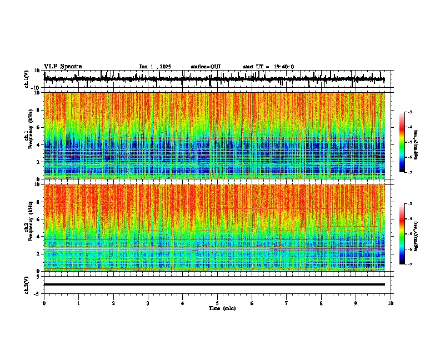Click the "-7" label below ch.2 colorbar
Image resolution: width=440 pixels, height=340 pixels.
(x=410, y=264)
